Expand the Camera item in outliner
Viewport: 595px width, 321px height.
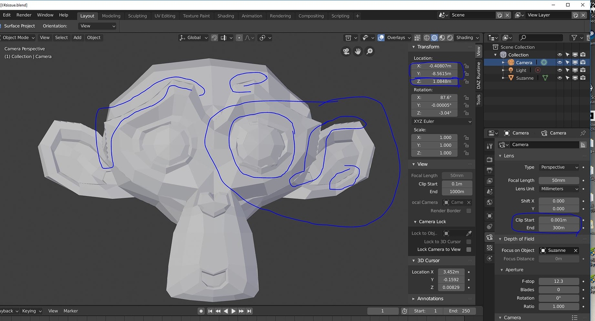click(503, 62)
